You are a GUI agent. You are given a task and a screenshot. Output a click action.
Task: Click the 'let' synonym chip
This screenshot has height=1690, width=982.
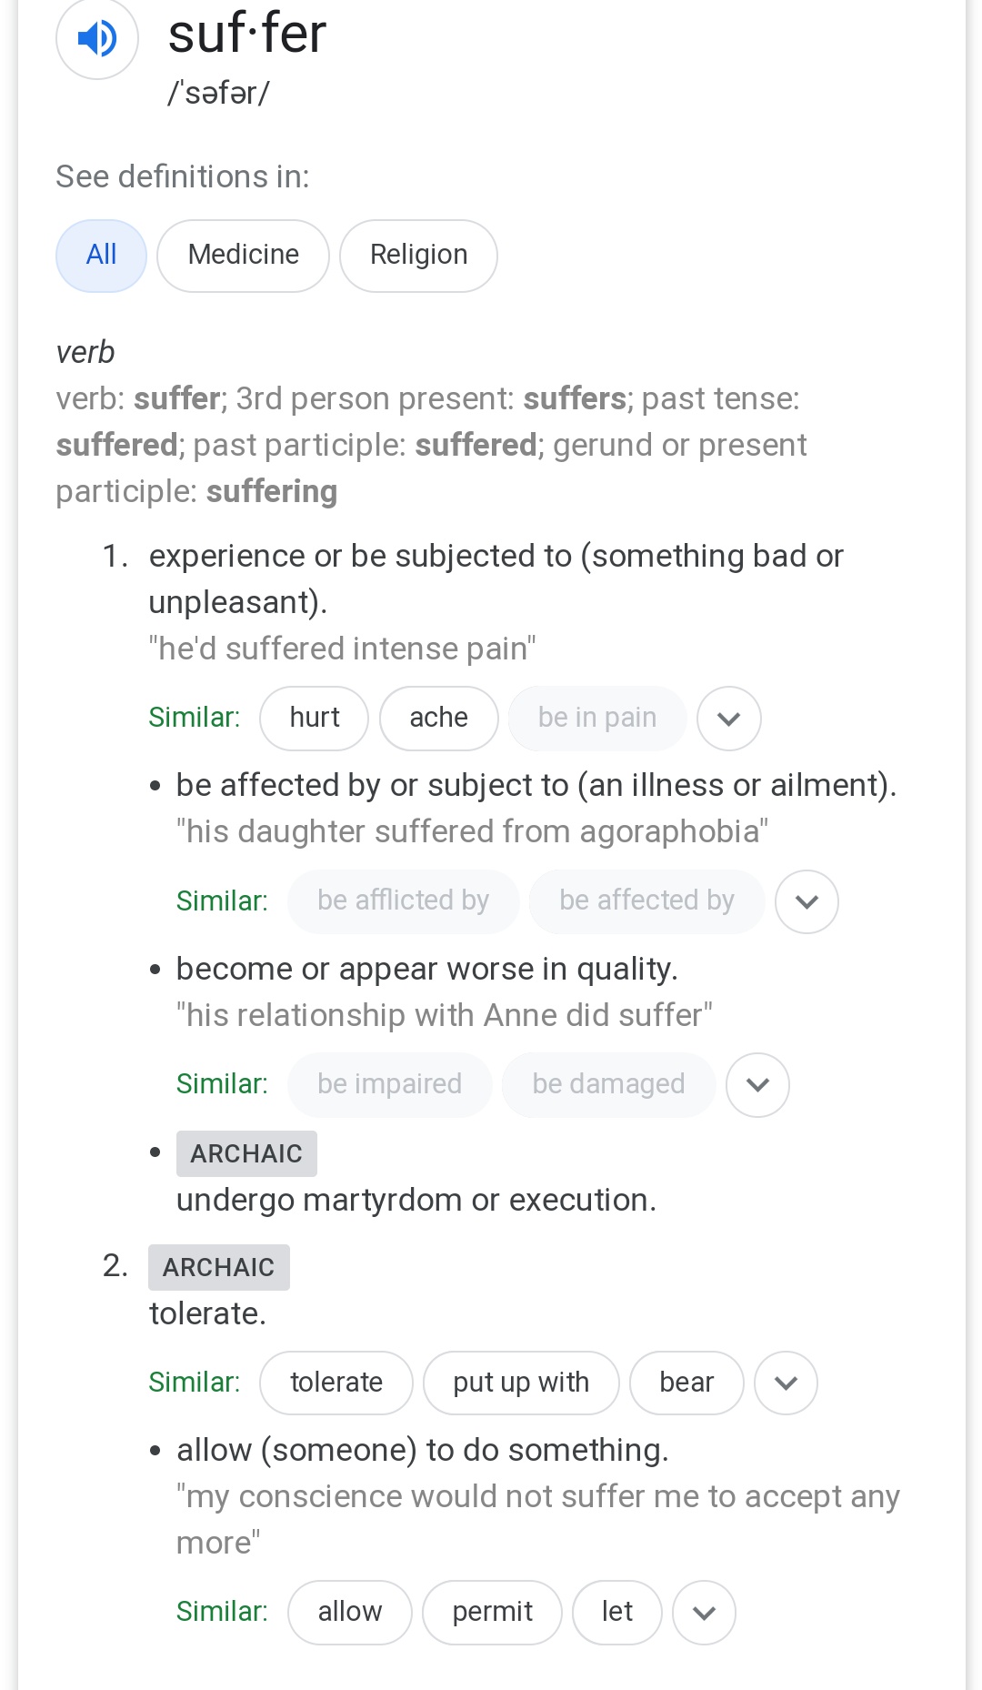616,1613
